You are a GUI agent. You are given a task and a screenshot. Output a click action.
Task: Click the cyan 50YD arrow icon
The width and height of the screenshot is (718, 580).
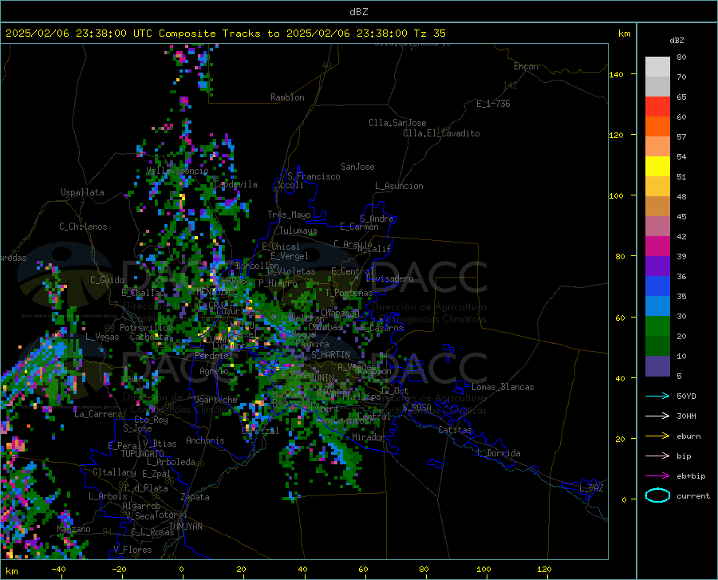pos(657,396)
